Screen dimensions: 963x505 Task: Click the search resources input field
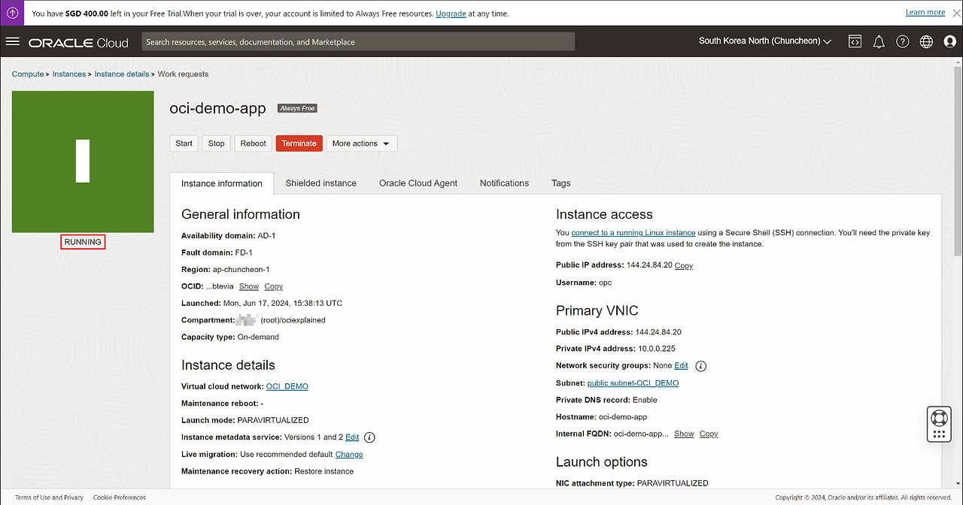tap(358, 42)
